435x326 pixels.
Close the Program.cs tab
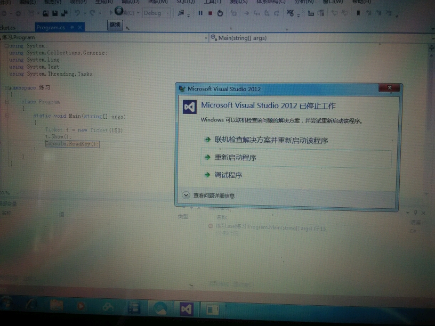pyautogui.click(x=80, y=28)
